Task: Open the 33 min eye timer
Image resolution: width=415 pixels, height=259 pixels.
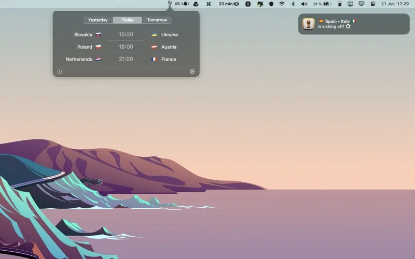Action: [x=229, y=4]
